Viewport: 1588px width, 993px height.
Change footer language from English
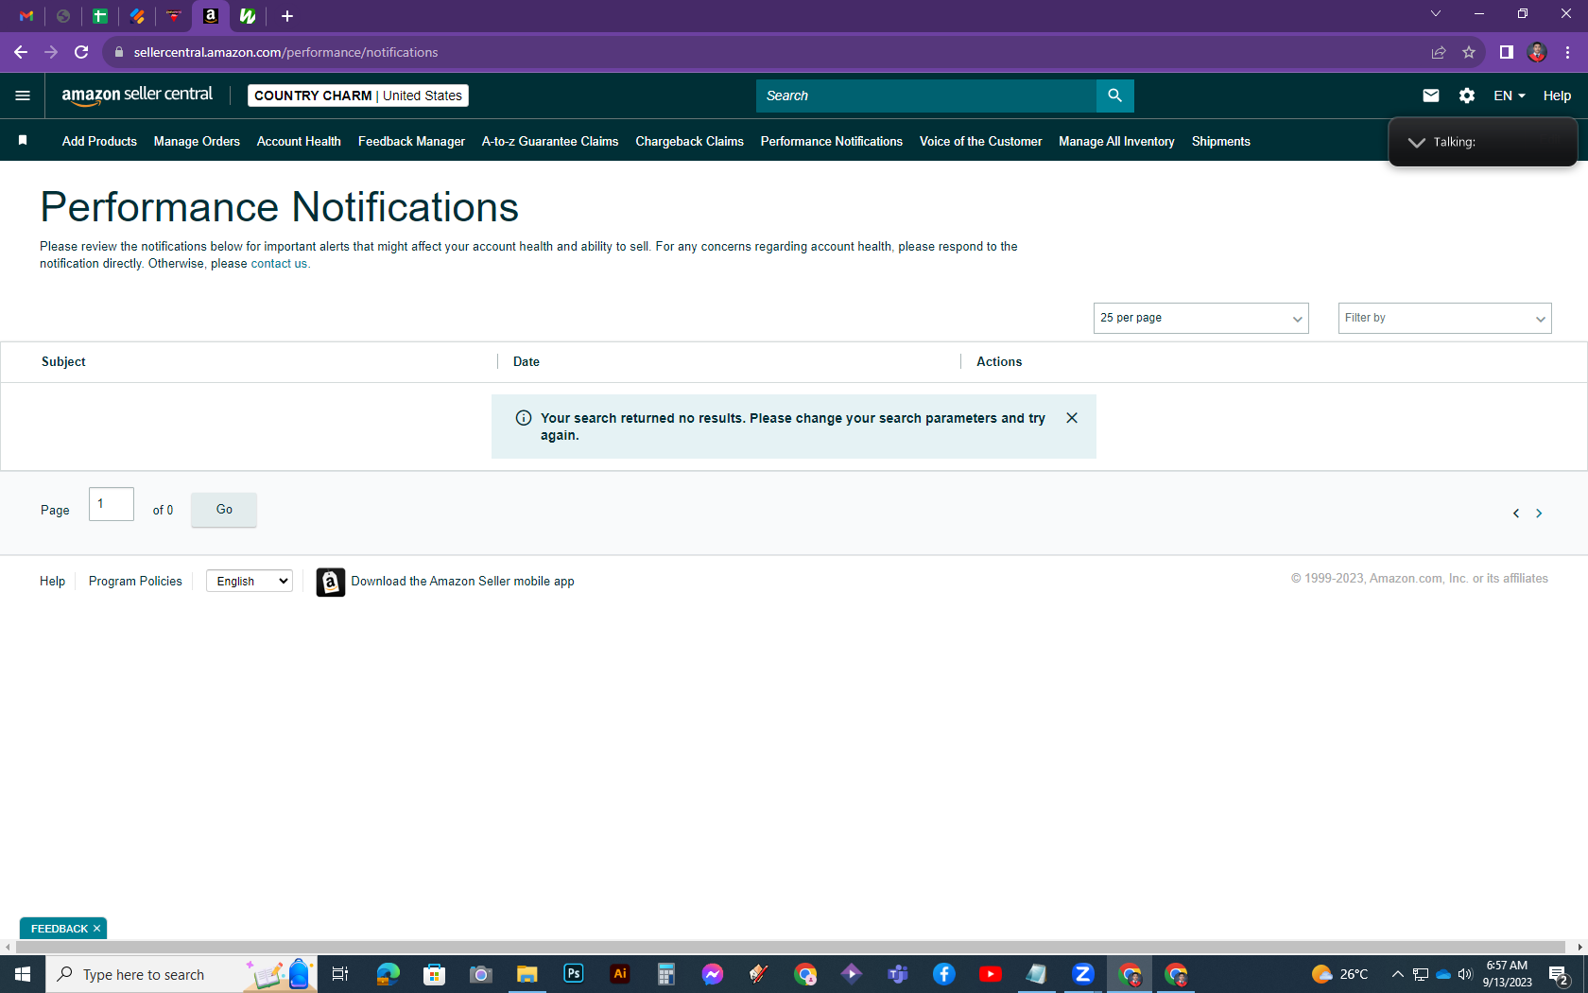click(x=250, y=581)
